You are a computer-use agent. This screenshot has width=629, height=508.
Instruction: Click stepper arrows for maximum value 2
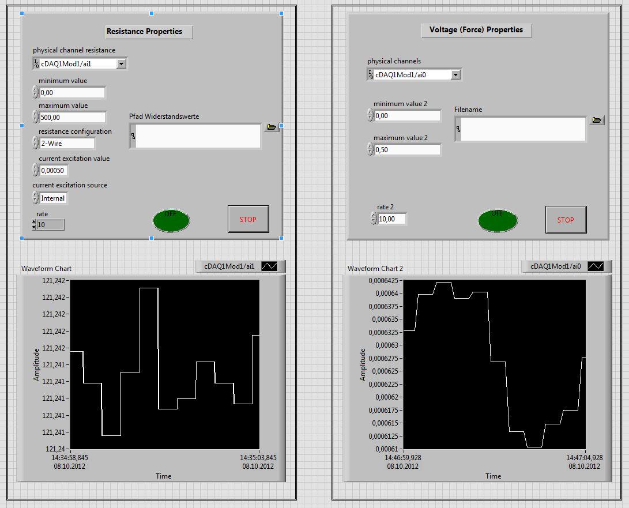(370, 149)
